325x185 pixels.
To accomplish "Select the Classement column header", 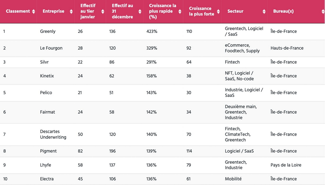I will tap(18, 11).
